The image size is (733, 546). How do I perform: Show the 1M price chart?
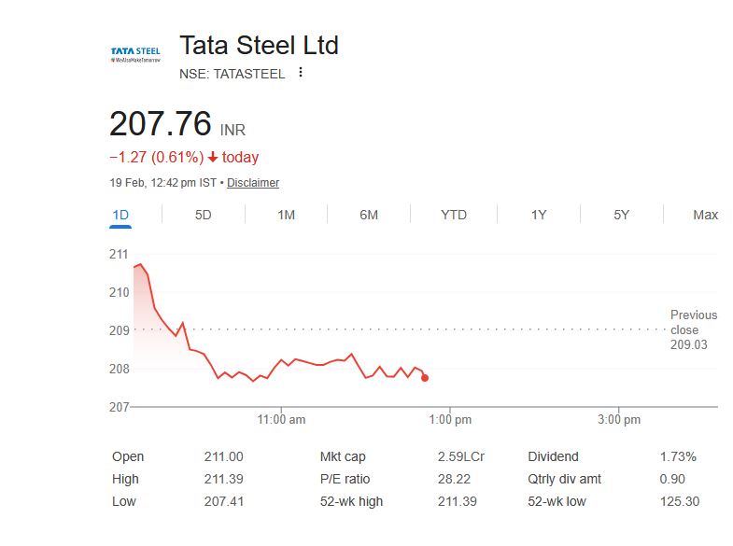[286, 215]
